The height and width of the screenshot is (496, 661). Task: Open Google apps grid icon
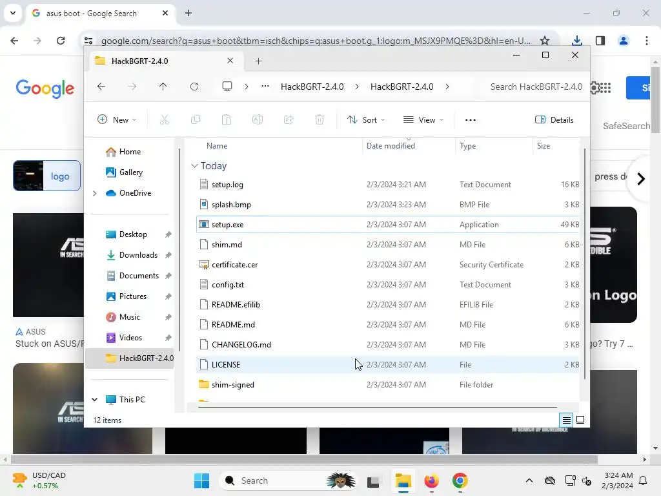tap(605, 88)
